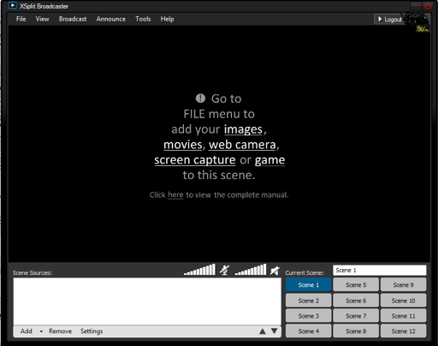Click the Current Scene name field
Viewport: 438px width, 346px height.
coord(380,270)
